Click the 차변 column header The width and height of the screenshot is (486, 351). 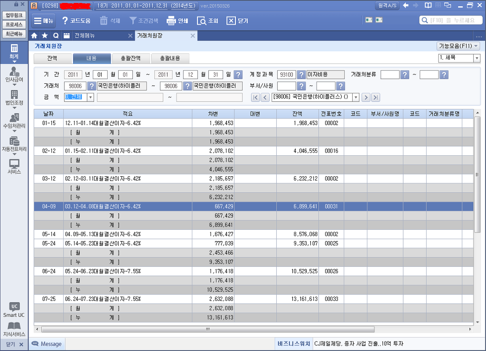pyautogui.click(x=213, y=114)
